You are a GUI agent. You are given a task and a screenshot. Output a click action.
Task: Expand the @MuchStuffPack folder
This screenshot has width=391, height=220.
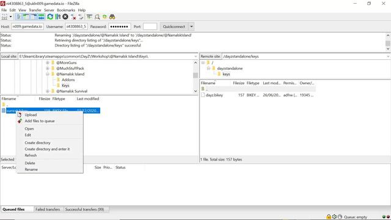click(x=48, y=68)
